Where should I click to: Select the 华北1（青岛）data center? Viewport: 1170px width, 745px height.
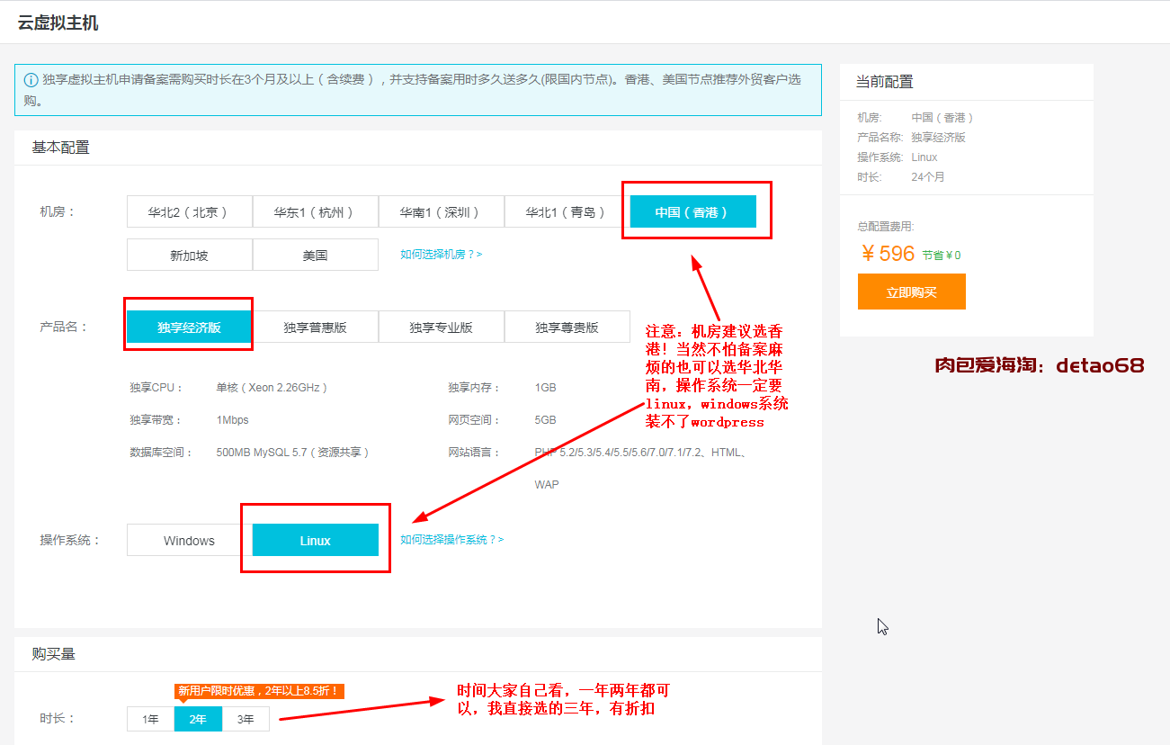tap(567, 212)
